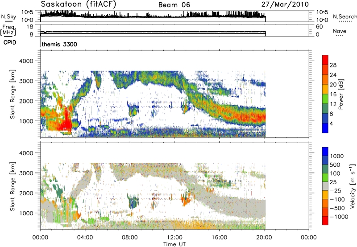Click the '-1000' tick on the velocity scale
The height and width of the screenshot is (247, 357).
[x=339, y=217]
